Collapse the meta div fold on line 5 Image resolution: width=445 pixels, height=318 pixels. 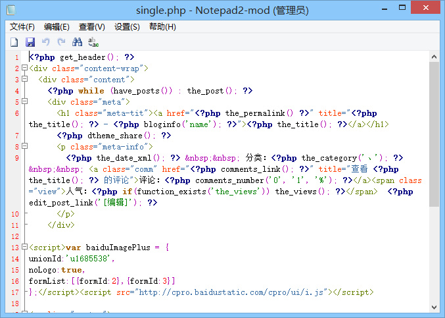24,102
